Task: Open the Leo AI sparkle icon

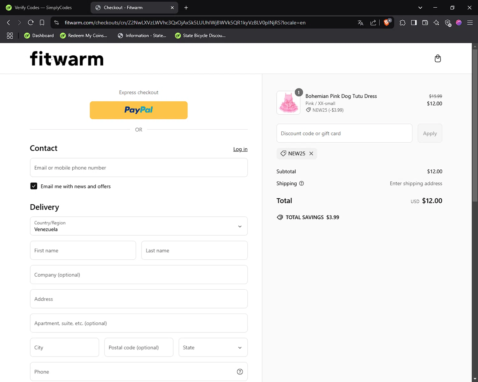Action: click(x=436, y=23)
